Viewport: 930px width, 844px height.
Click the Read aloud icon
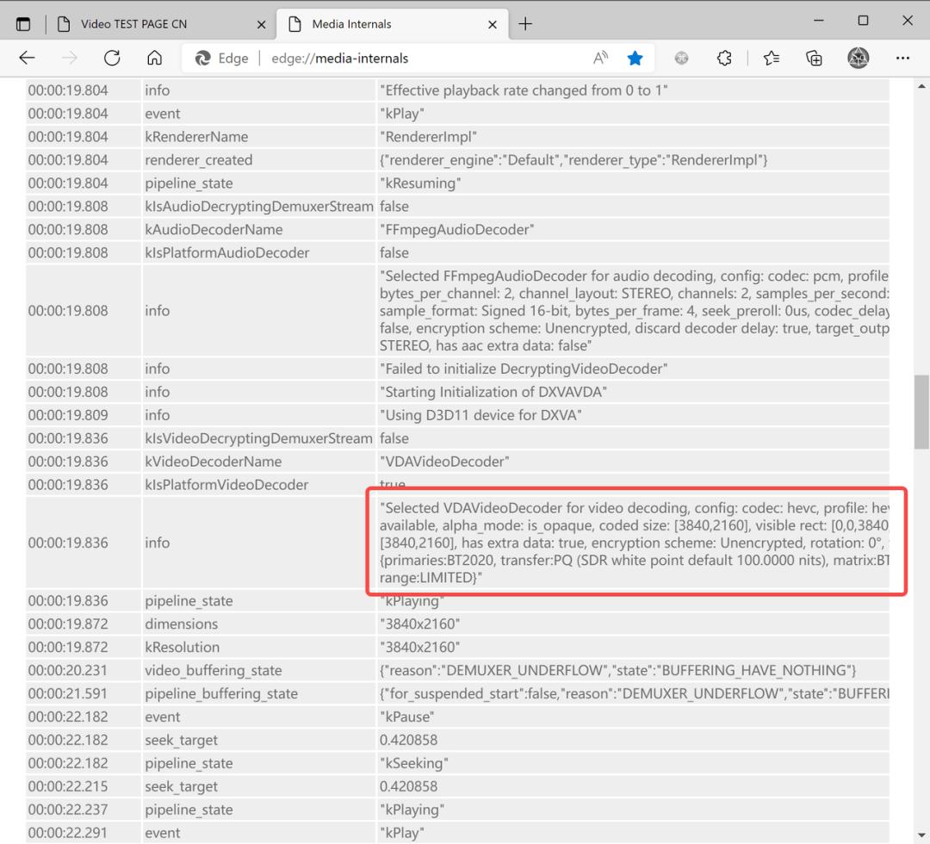pyautogui.click(x=601, y=58)
